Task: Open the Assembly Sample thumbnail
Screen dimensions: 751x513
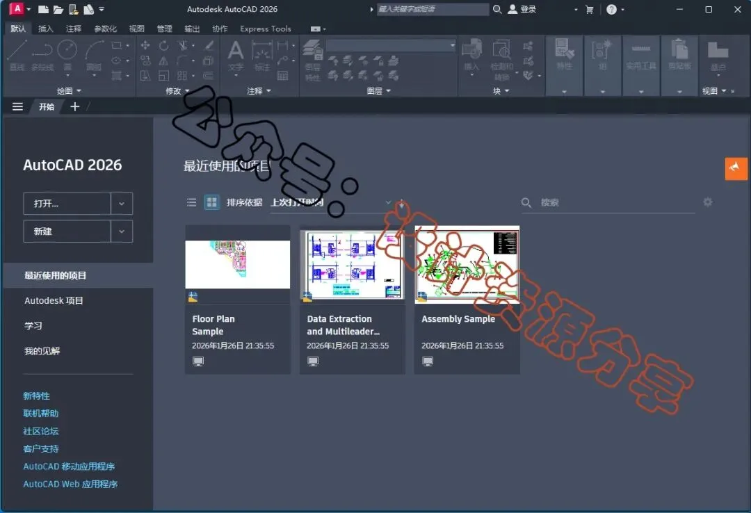Action: pos(467,264)
